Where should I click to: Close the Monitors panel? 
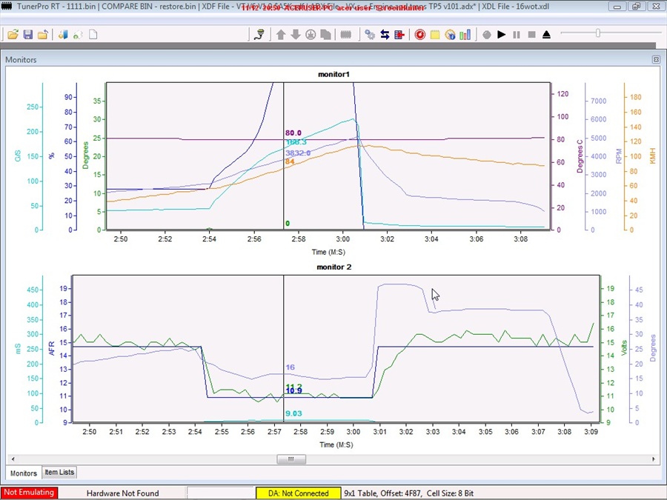coord(656,59)
